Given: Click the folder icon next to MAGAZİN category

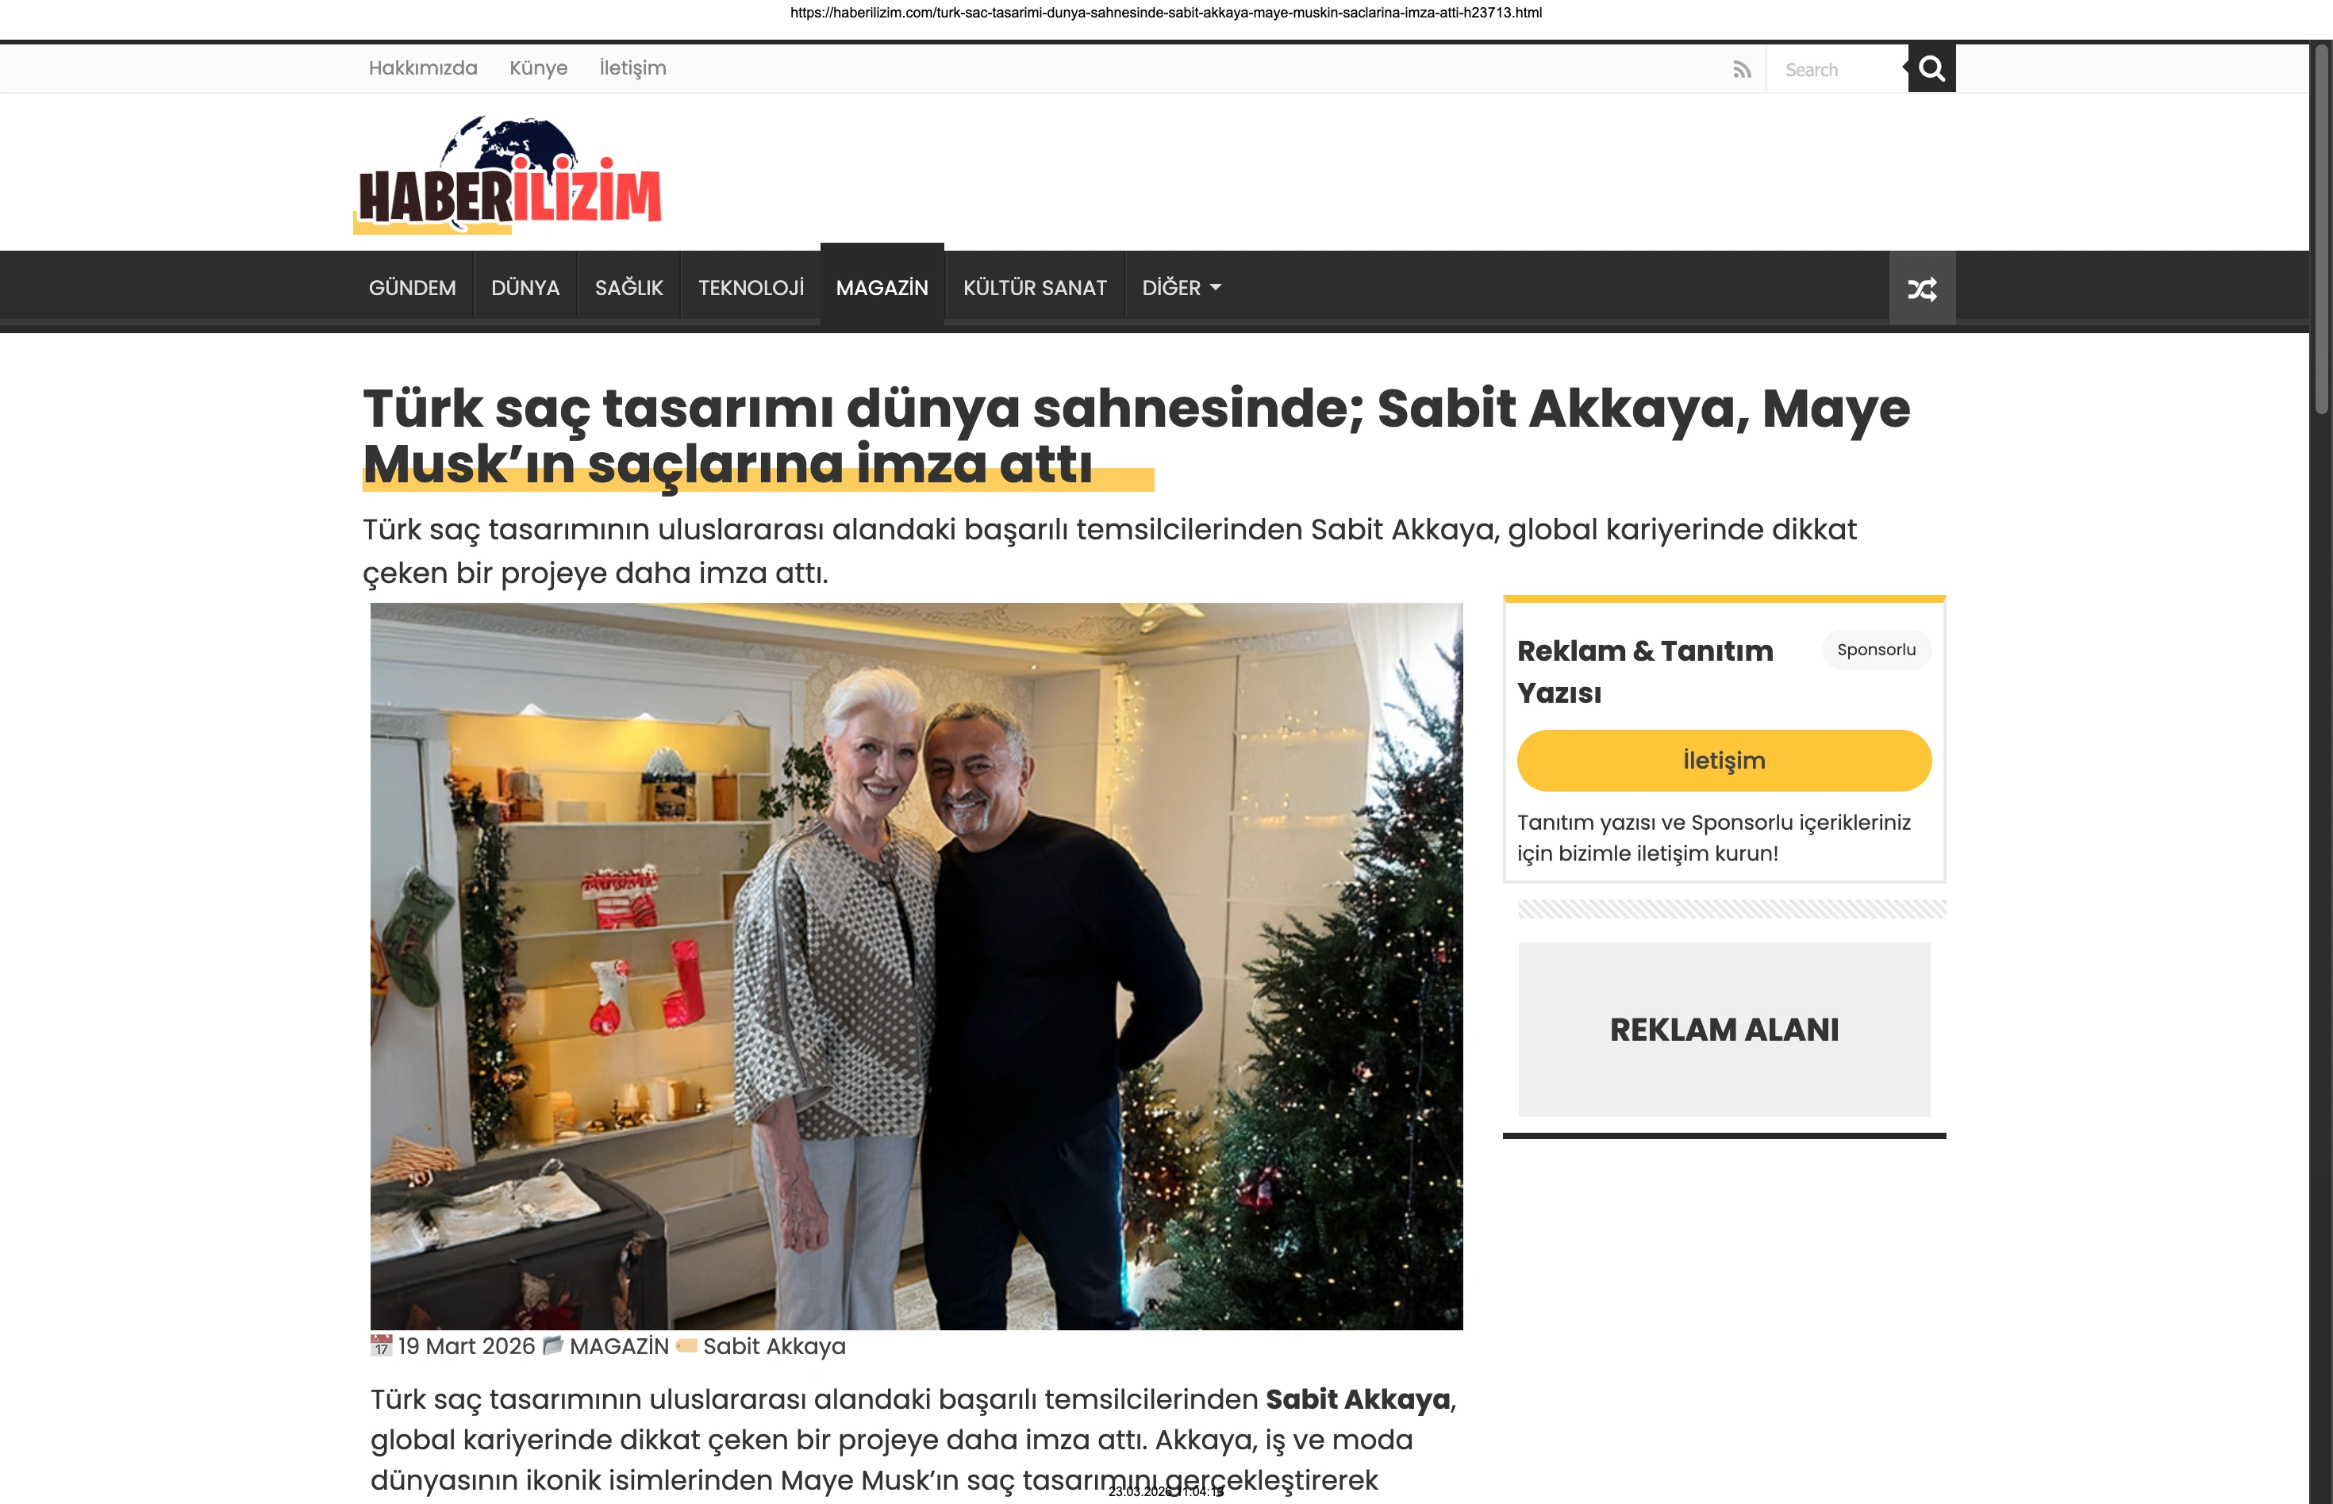Looking at the screenshot, I should click(x=553, y=1346).
